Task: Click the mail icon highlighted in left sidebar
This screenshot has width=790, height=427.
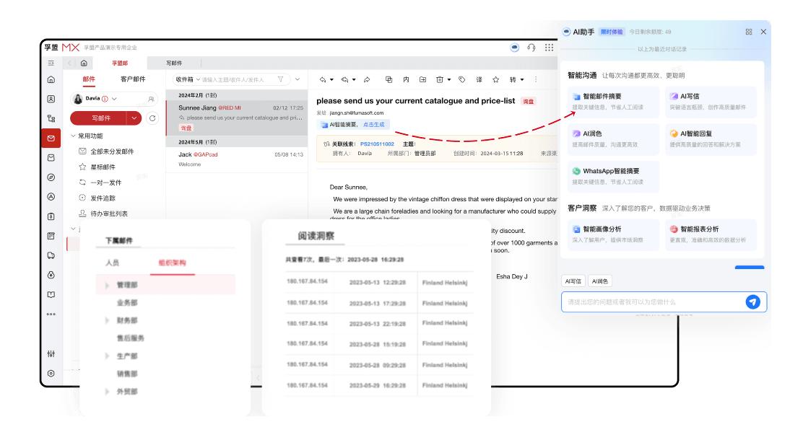Action: 51,138
